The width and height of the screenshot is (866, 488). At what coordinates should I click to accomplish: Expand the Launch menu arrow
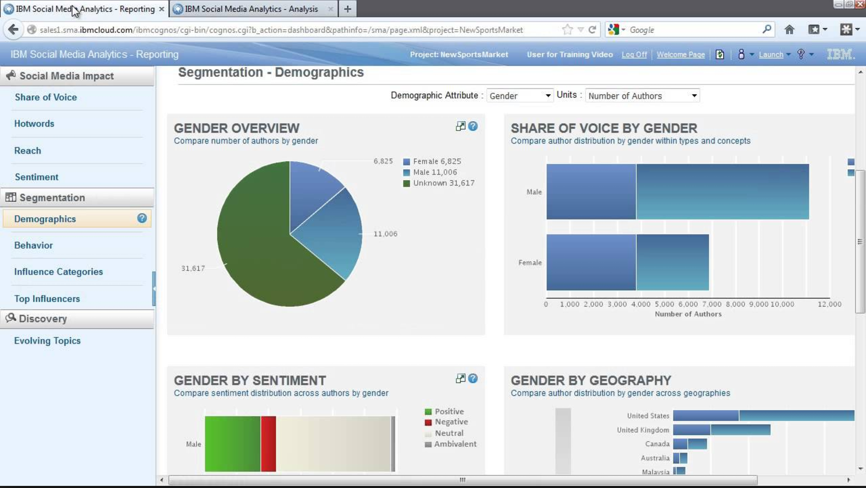788,55
